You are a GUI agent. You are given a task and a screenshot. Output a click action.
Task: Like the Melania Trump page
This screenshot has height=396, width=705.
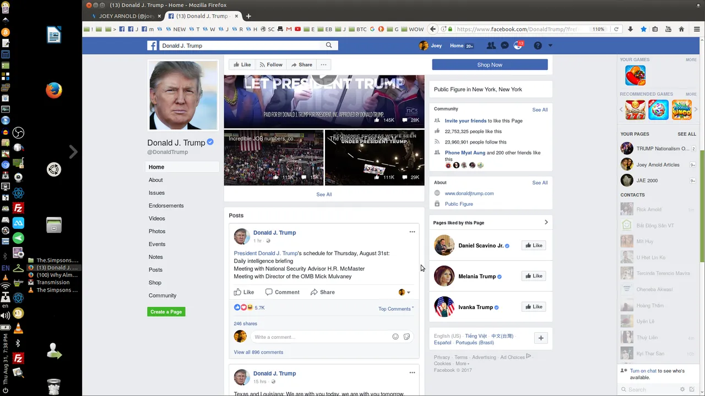coord(534,276)
